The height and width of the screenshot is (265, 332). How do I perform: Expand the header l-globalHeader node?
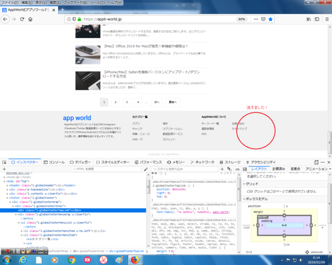point(7,185)
